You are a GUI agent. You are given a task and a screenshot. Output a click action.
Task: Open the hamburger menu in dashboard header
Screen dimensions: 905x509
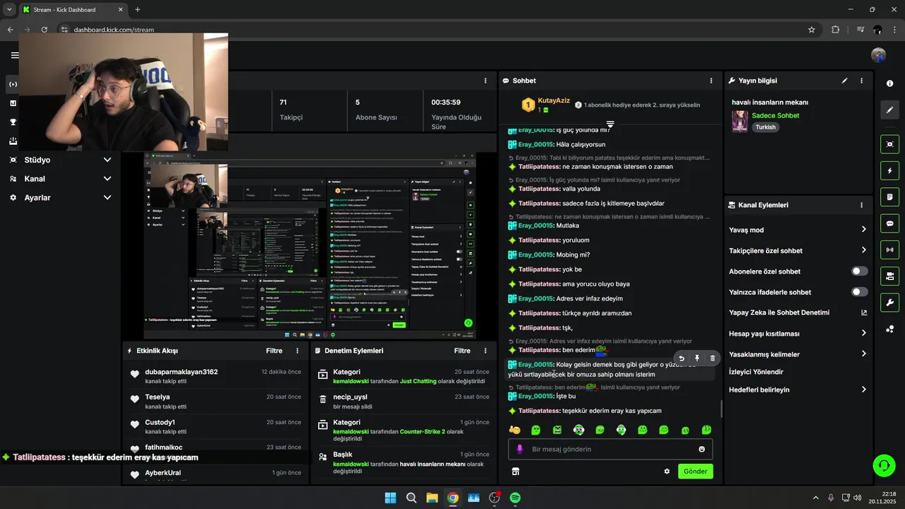pyautogui.click(x=14, y=55)
